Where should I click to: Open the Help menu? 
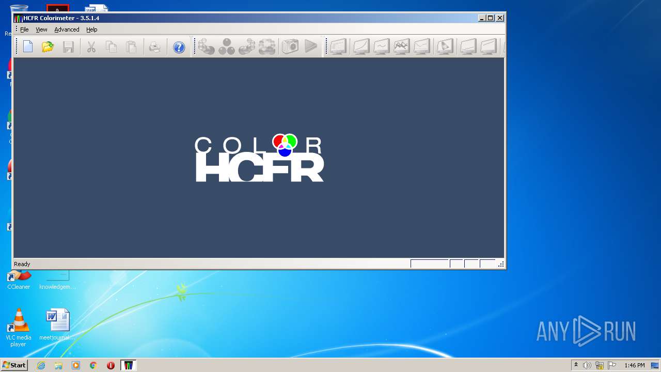coord(92,29)
